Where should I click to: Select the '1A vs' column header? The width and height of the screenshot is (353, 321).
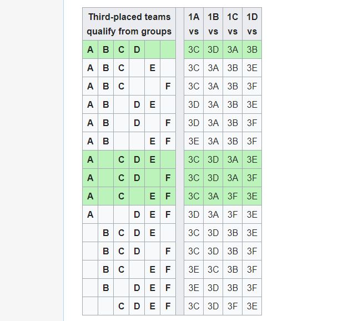click(x=194, y=24)
